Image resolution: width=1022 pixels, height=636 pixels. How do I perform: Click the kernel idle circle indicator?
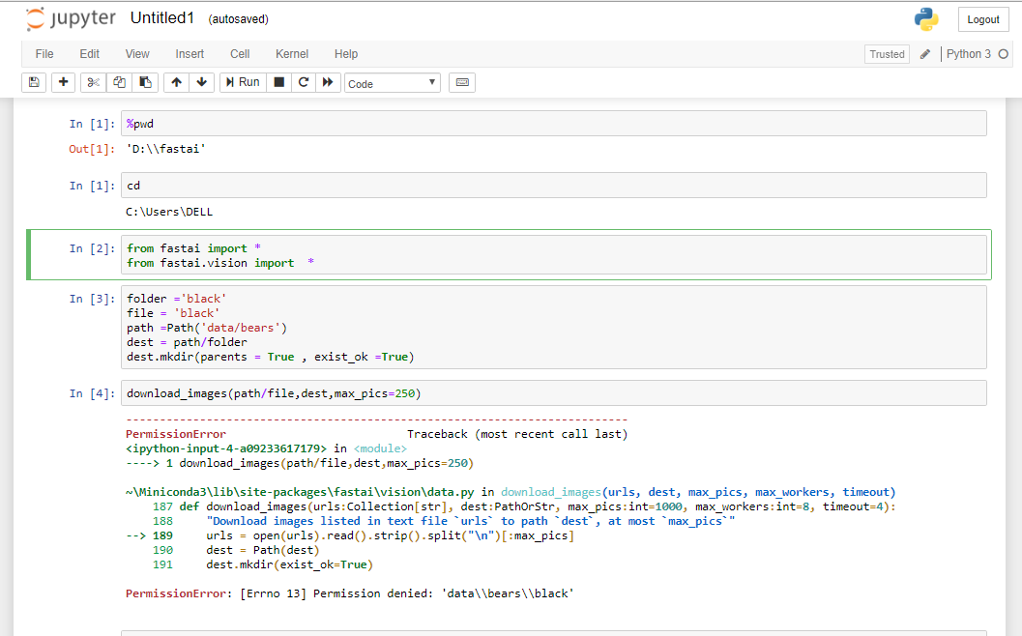click(x=1003, y=54)
